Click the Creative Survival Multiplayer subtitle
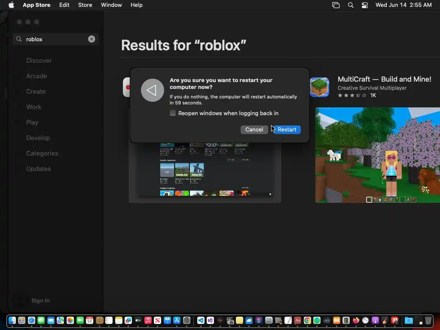 point(372,88)
